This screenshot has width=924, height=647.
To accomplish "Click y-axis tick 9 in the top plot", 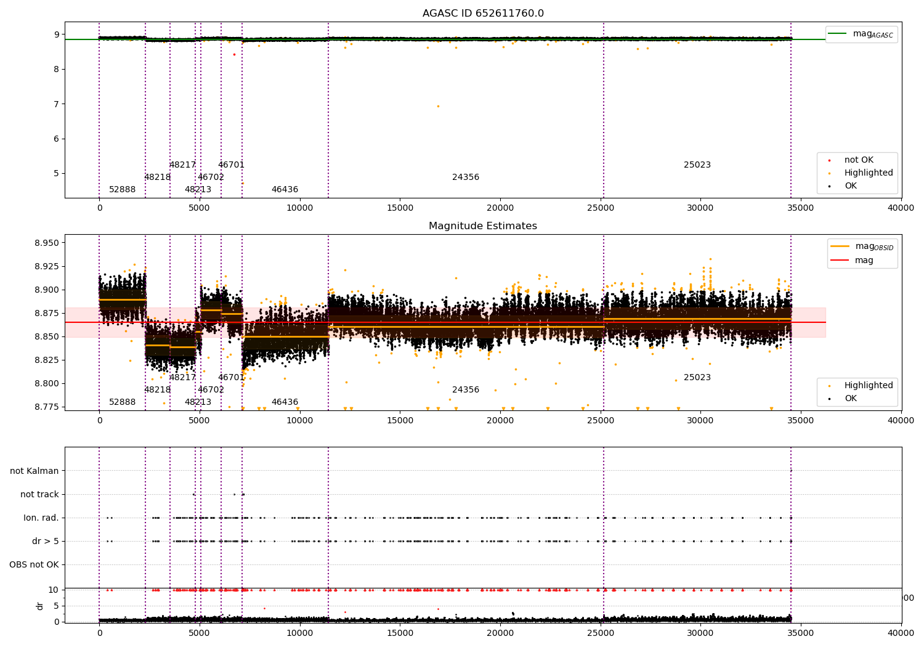I will (x=56, y=35).
